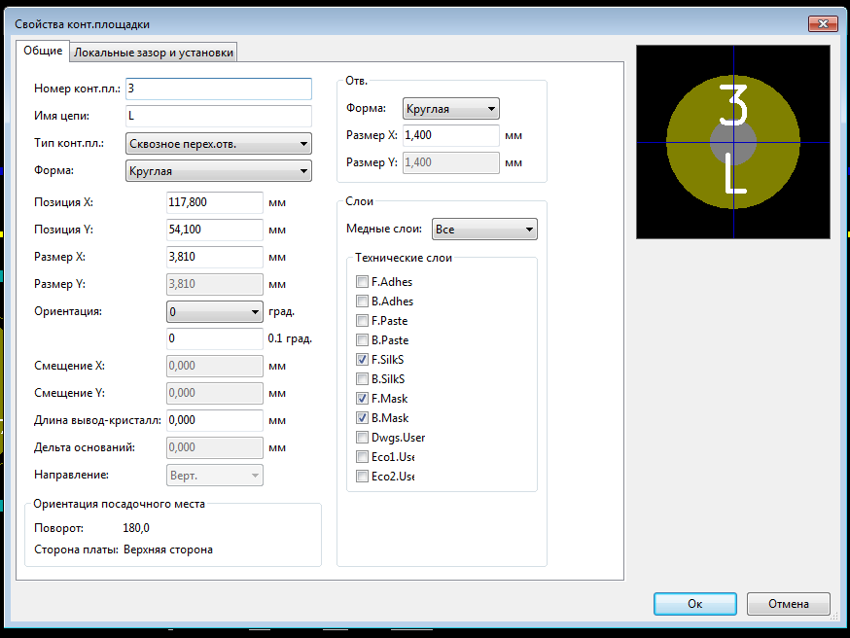This screenshot has height=638, width=850.
Task: Click the Имя цепи input field
Action: coord(219,116)
